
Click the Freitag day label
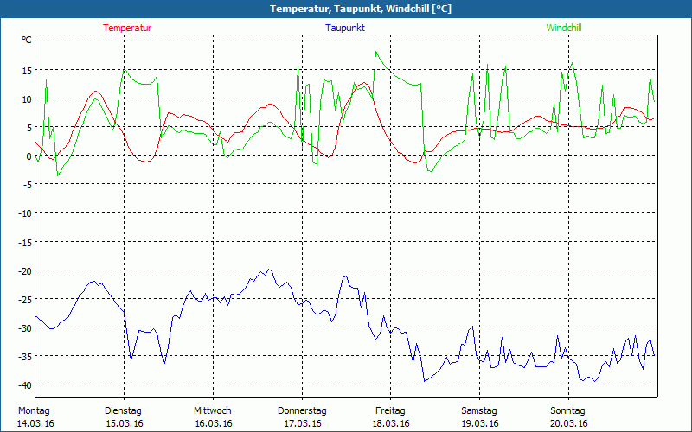pyautogui.click(x=390, y=410)
